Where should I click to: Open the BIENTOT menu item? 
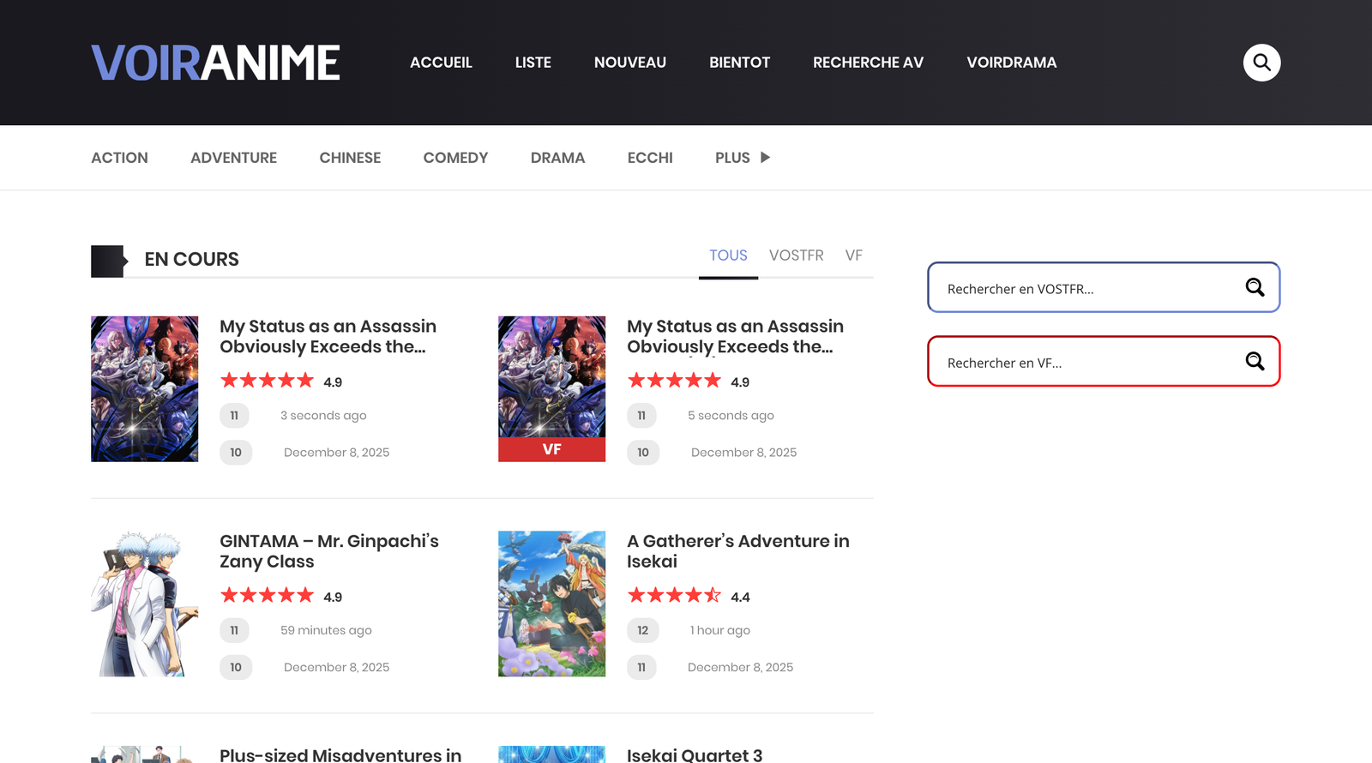pyautogui.click(x=739, y=63)
